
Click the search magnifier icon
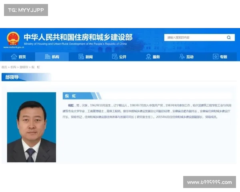[229, 38]
